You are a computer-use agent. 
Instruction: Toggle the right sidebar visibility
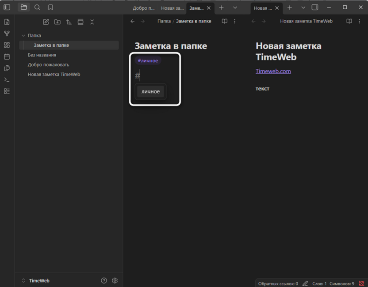click(315, 8)
